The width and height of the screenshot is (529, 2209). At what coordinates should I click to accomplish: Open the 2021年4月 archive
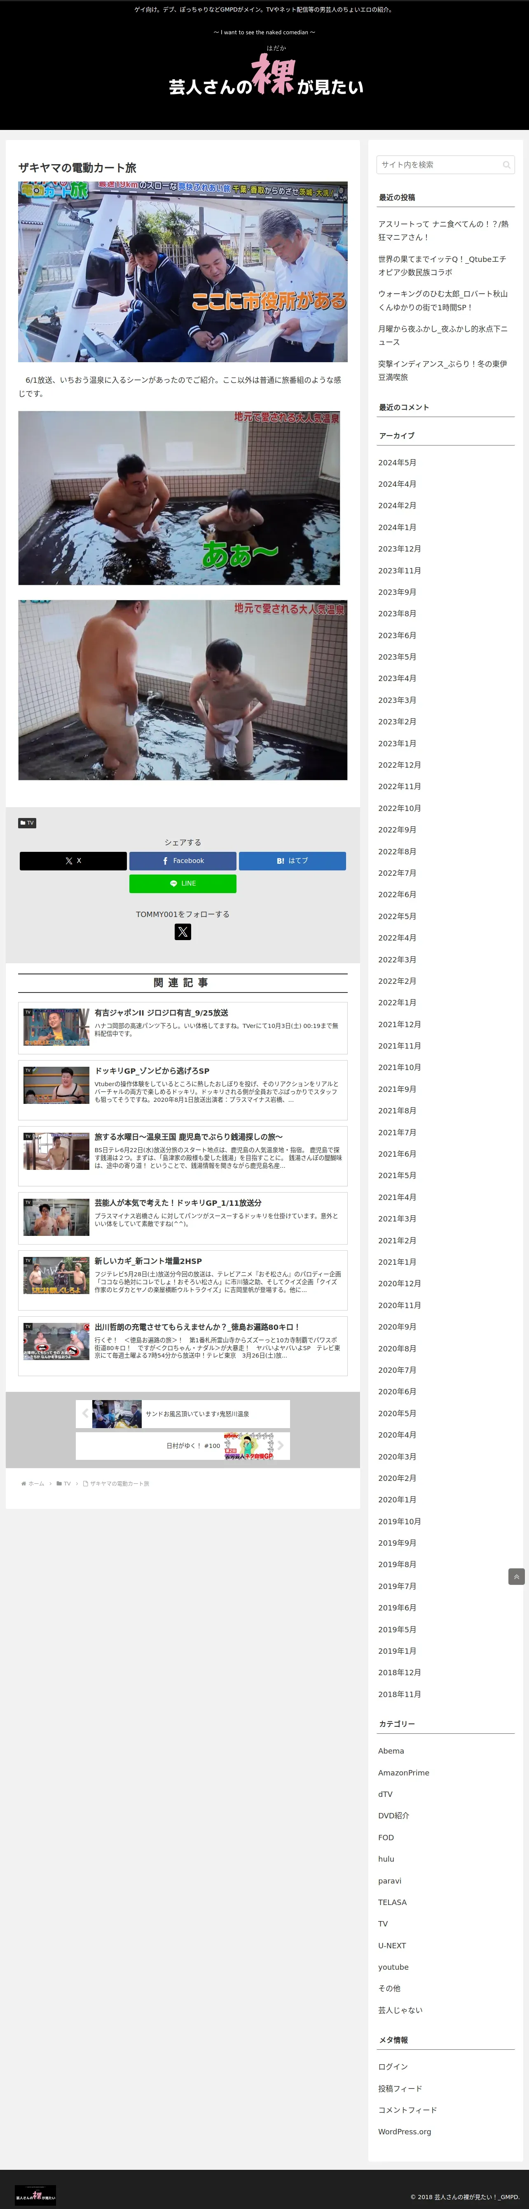point(397,1197)
